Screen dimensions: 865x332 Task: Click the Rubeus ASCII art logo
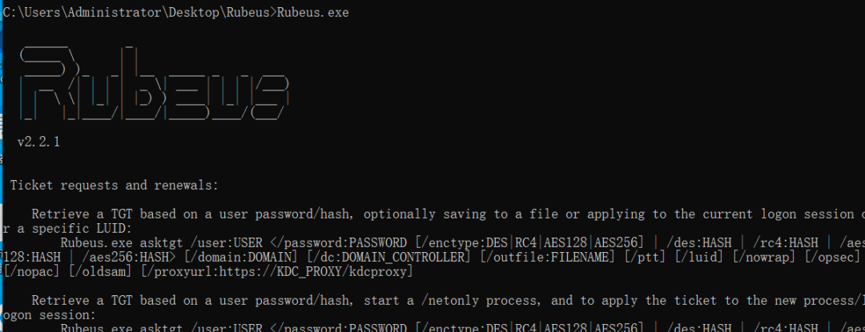pyautogui.click(x=153, y=84)
